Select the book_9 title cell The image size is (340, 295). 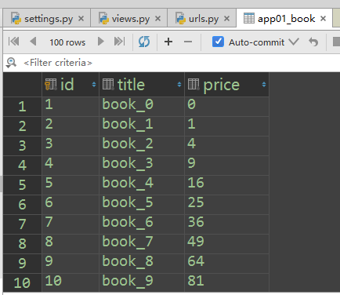[142, 282]
